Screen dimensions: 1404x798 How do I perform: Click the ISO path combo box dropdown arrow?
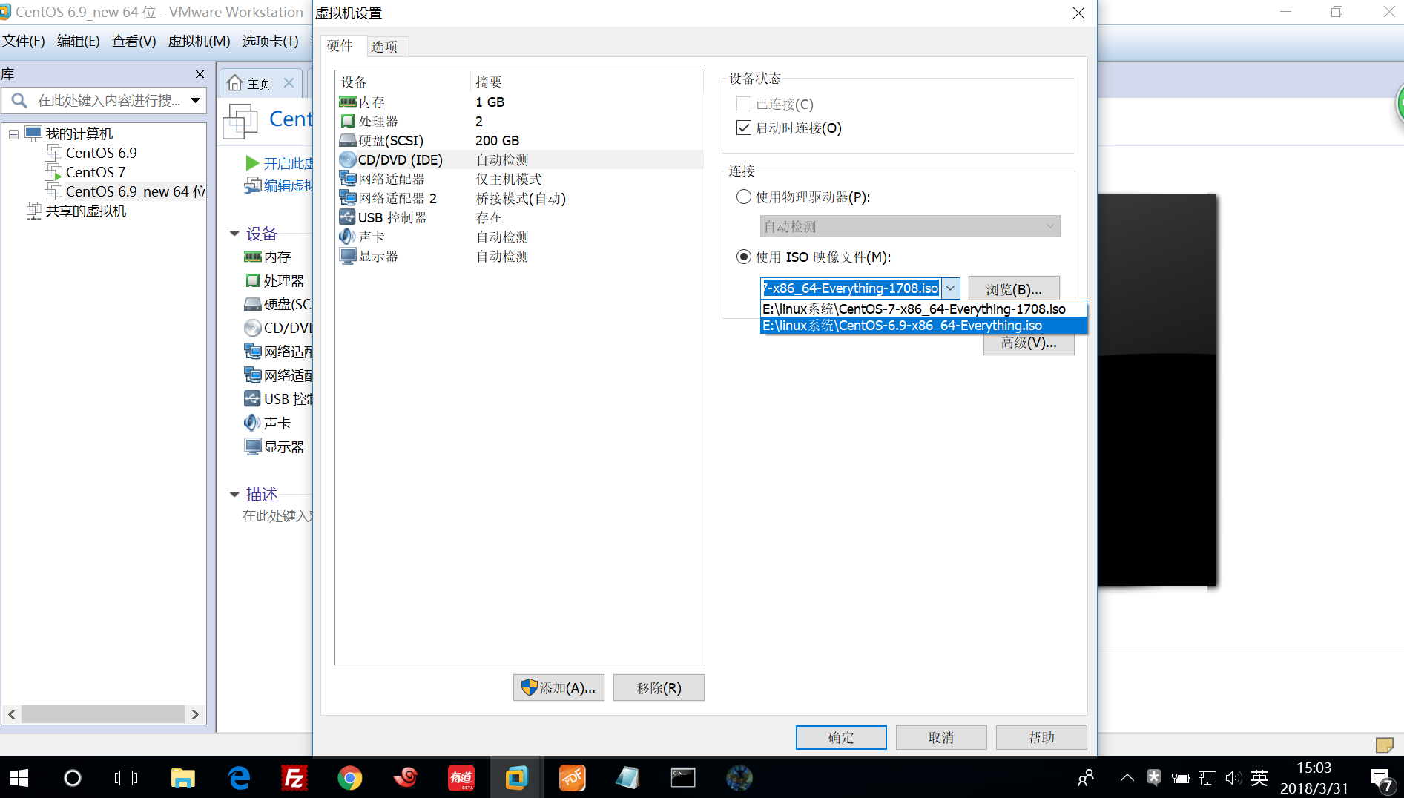[x=950, y=288]
